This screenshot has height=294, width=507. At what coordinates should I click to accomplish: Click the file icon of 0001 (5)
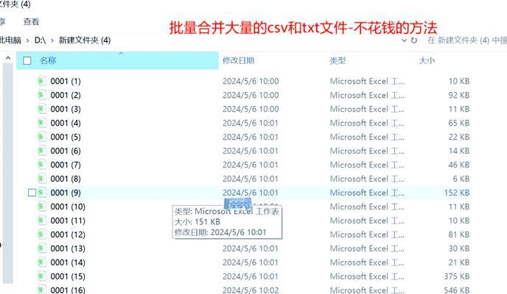click(x=42, y=137)
